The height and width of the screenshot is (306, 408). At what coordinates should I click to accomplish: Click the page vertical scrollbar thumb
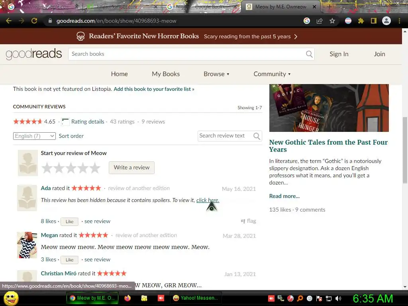405,150
